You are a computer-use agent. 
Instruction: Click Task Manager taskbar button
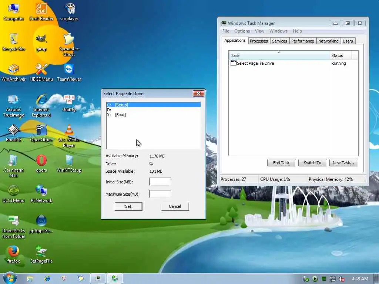point(98,279)
